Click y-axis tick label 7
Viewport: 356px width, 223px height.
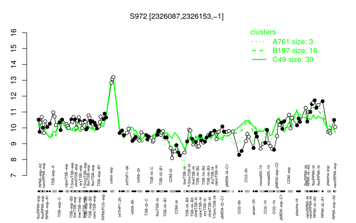pyautogui.click(x=14, y=176)
